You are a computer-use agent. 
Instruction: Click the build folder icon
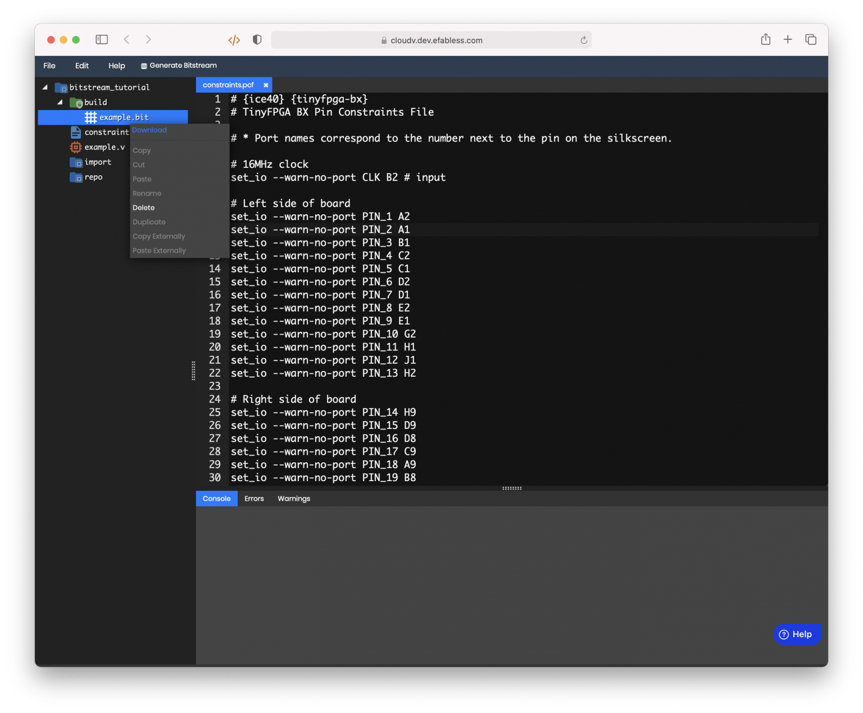coord(76,102)
